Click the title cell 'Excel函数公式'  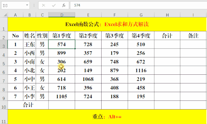tap(107, 24)
